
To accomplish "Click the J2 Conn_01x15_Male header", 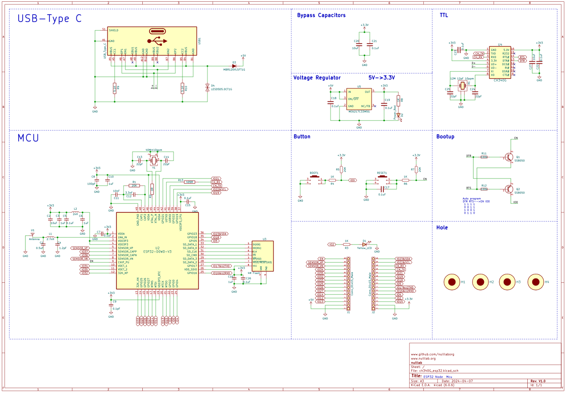I will coord(373,284).
